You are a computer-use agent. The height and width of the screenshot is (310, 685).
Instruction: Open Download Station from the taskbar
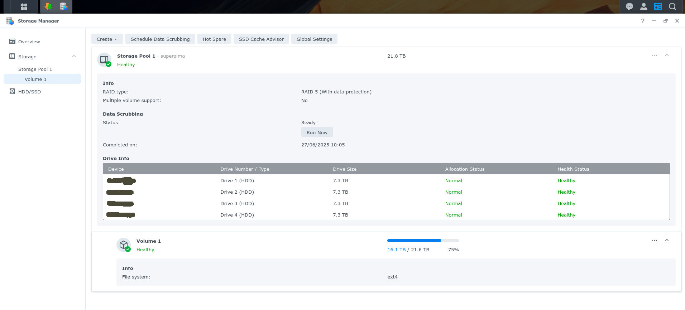tap(48, 6)
